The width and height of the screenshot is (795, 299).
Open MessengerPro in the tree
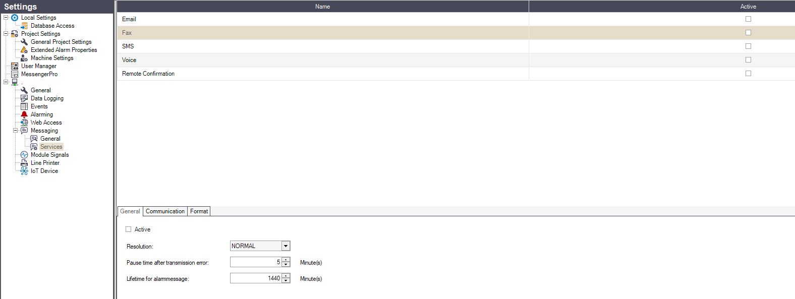pos(39,74)
